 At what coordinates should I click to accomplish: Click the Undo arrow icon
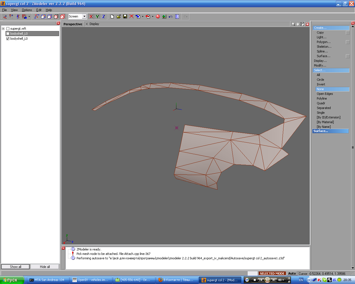click(x=171, y=17)
